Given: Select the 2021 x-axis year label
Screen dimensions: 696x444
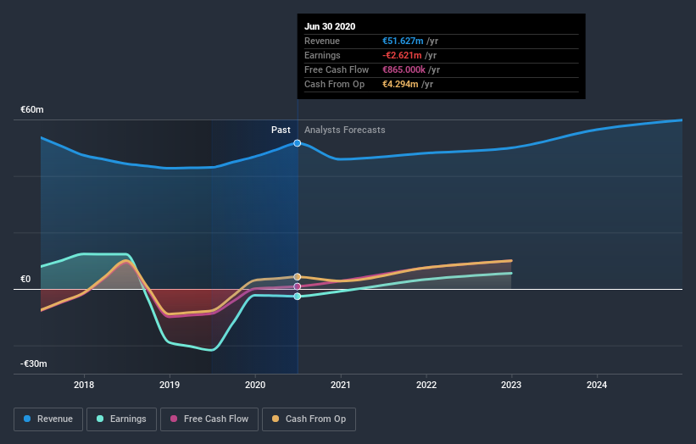Looking at the screenshot, I should (x=341, y=385).
